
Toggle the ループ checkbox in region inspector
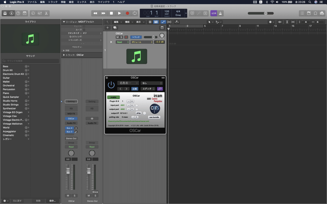pyautogui.click(x=84, y=30)
